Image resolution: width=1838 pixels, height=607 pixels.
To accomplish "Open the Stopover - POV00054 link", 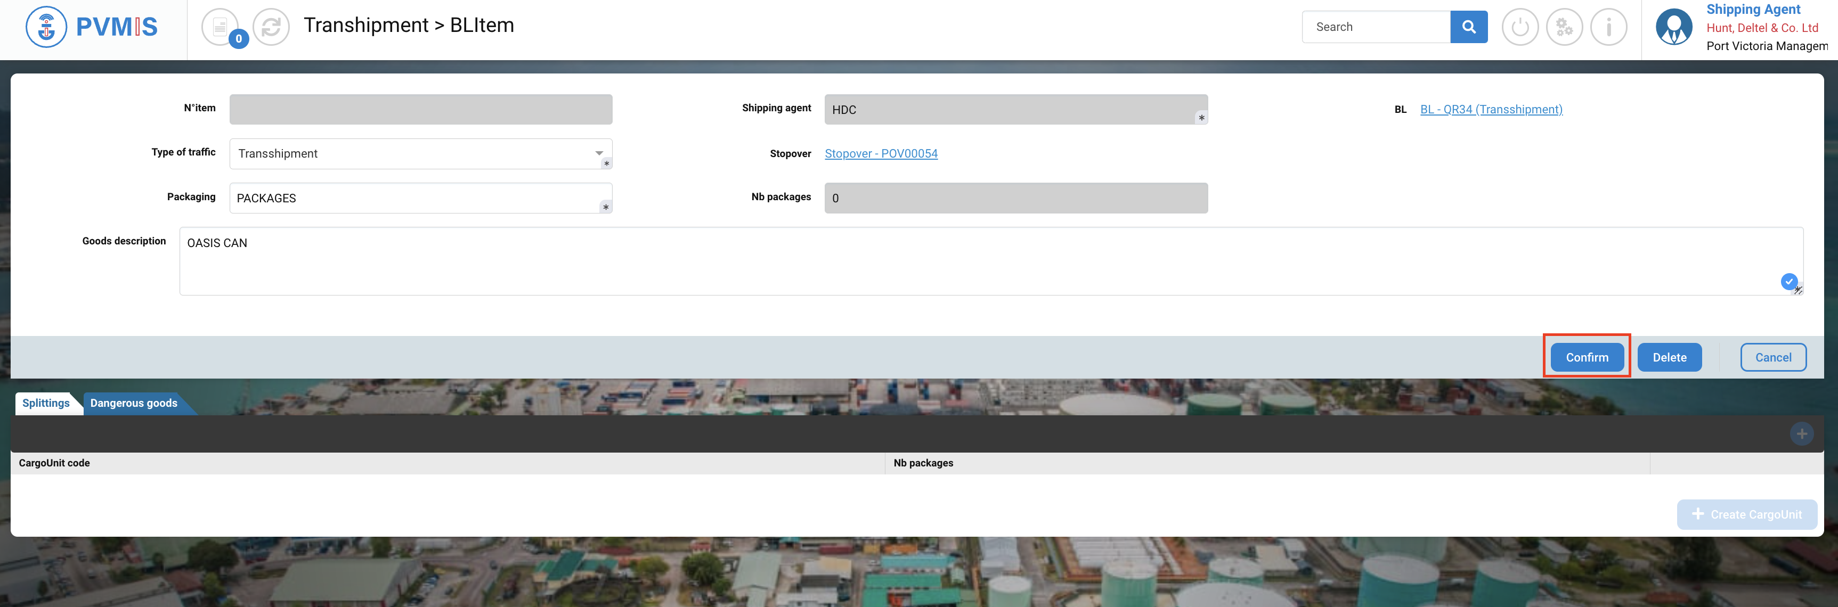I will pos(881,153).
